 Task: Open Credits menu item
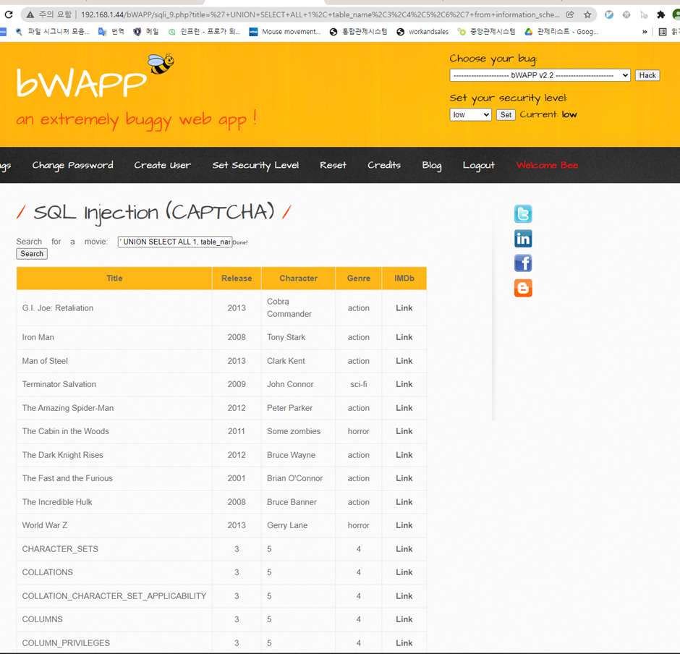(384, 165)
